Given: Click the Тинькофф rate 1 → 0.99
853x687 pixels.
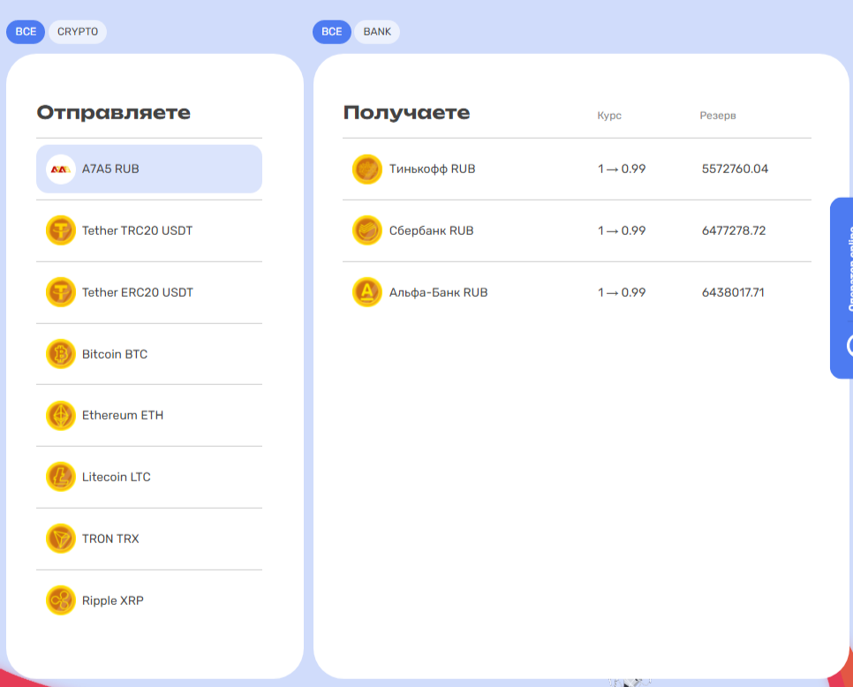Looking at the screenshot, I should coord(622,170).
